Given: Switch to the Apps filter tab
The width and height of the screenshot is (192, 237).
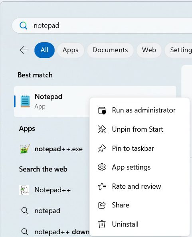Looking at the screenshot, I should click(70, 50).
